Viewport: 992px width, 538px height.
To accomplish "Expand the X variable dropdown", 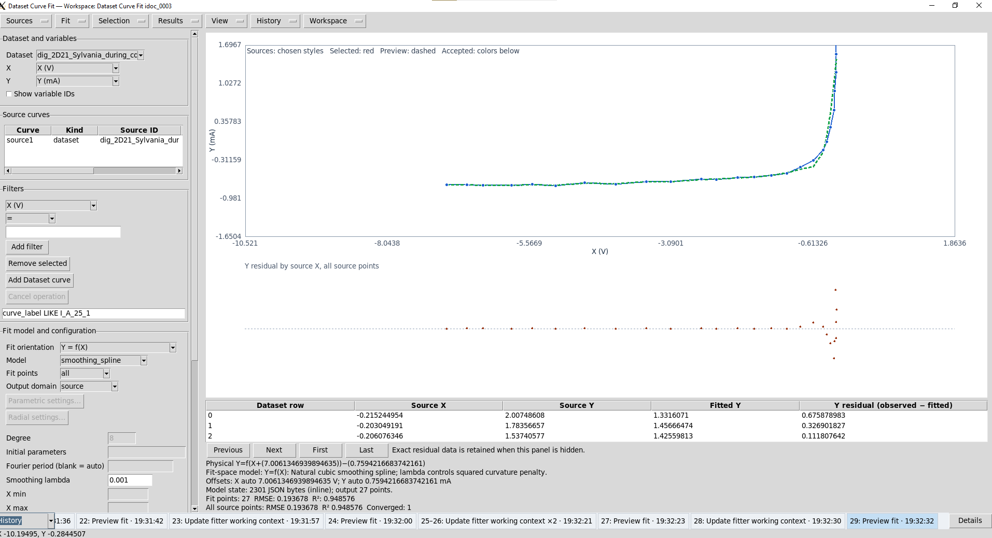I will point(116,68).
